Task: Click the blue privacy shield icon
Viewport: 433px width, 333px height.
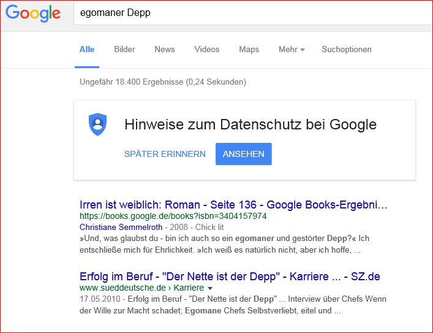Action: click(x=97, y=124)
